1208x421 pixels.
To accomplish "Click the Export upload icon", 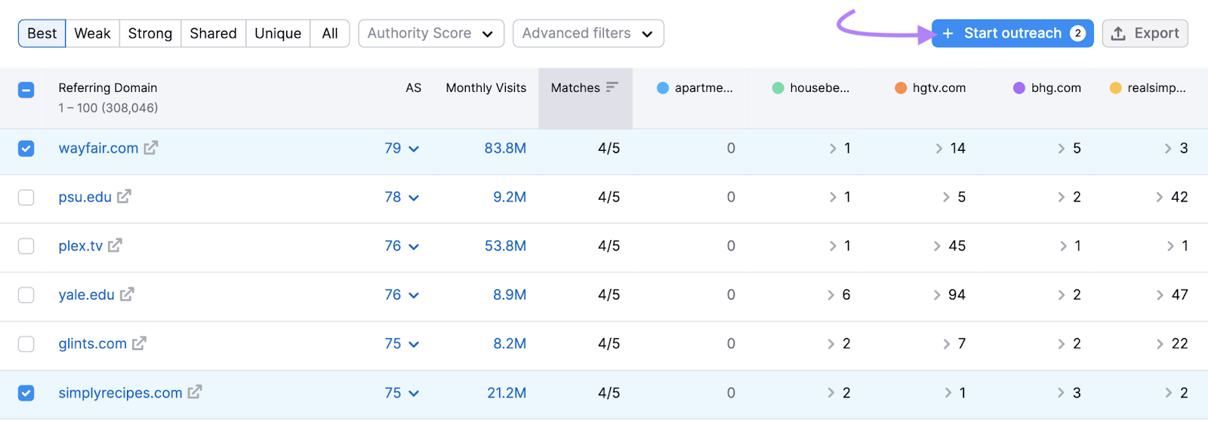I will [x=1119, y=34].
